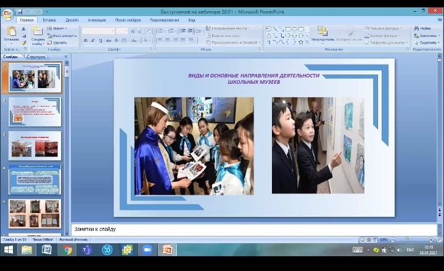Switch to the Анимация ribbon tab
This screenshot has height=271, width=444.
tap(96, 20)
